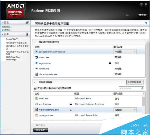
Task: Click the rundll.exe app icon
Action: pos(36,69)
